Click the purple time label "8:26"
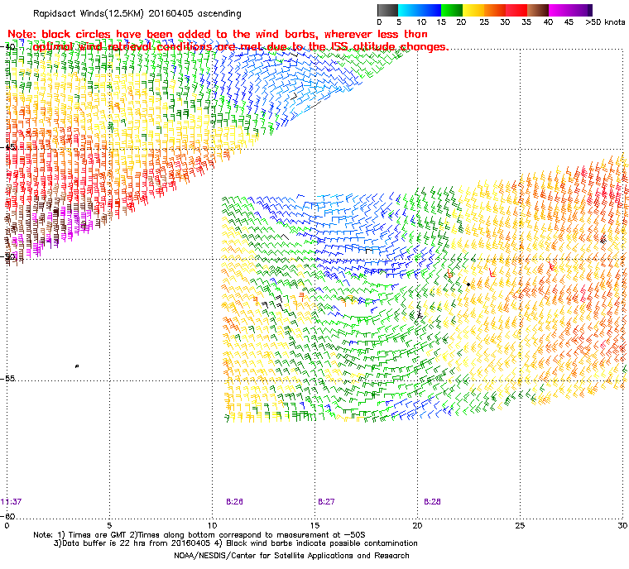The width and height of the screenshot is (629, 569). [x=235, y=502]
